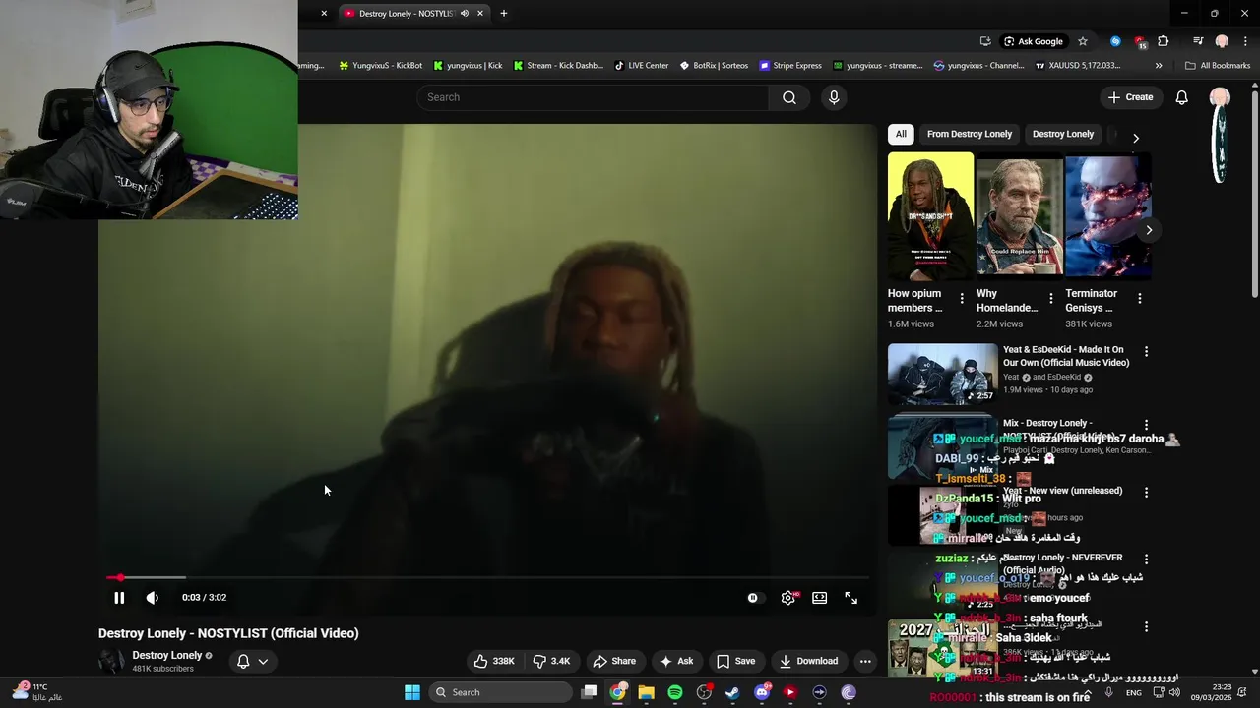Open media controls icon in toolbar

pyautogui.click(x=1198, y=41)
